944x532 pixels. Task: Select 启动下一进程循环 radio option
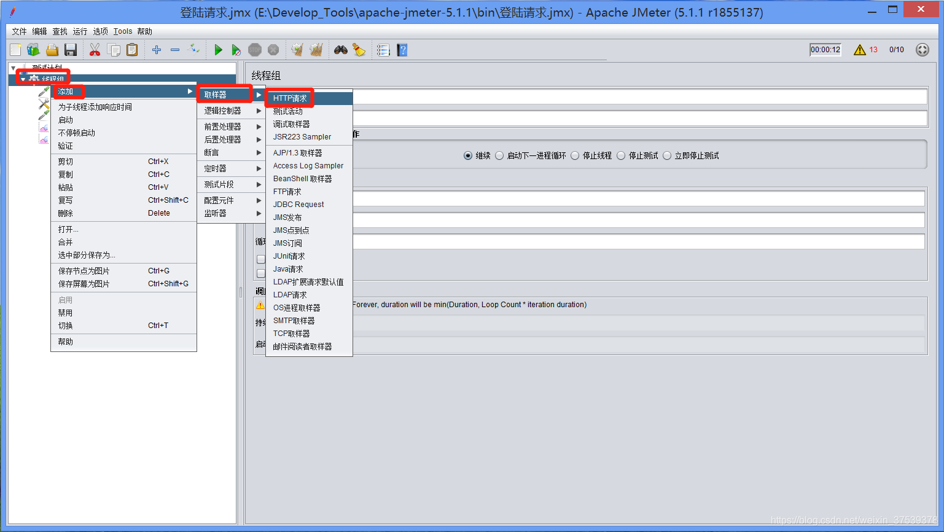(499, 155)
